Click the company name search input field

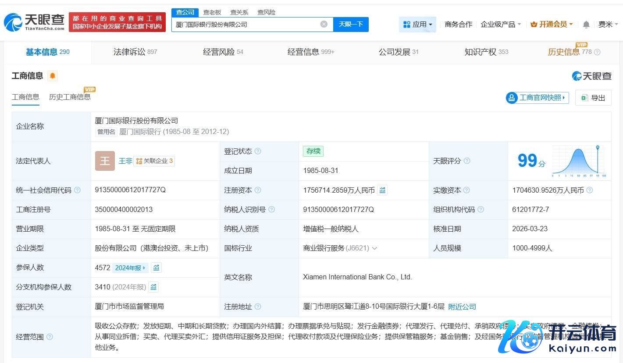coord(246,25)
